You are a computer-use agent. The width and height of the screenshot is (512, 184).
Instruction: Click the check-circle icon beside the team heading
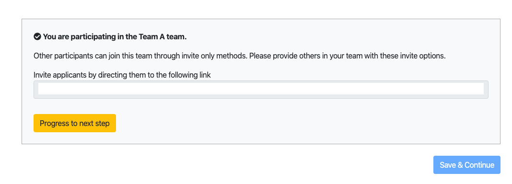coord(37,36)
